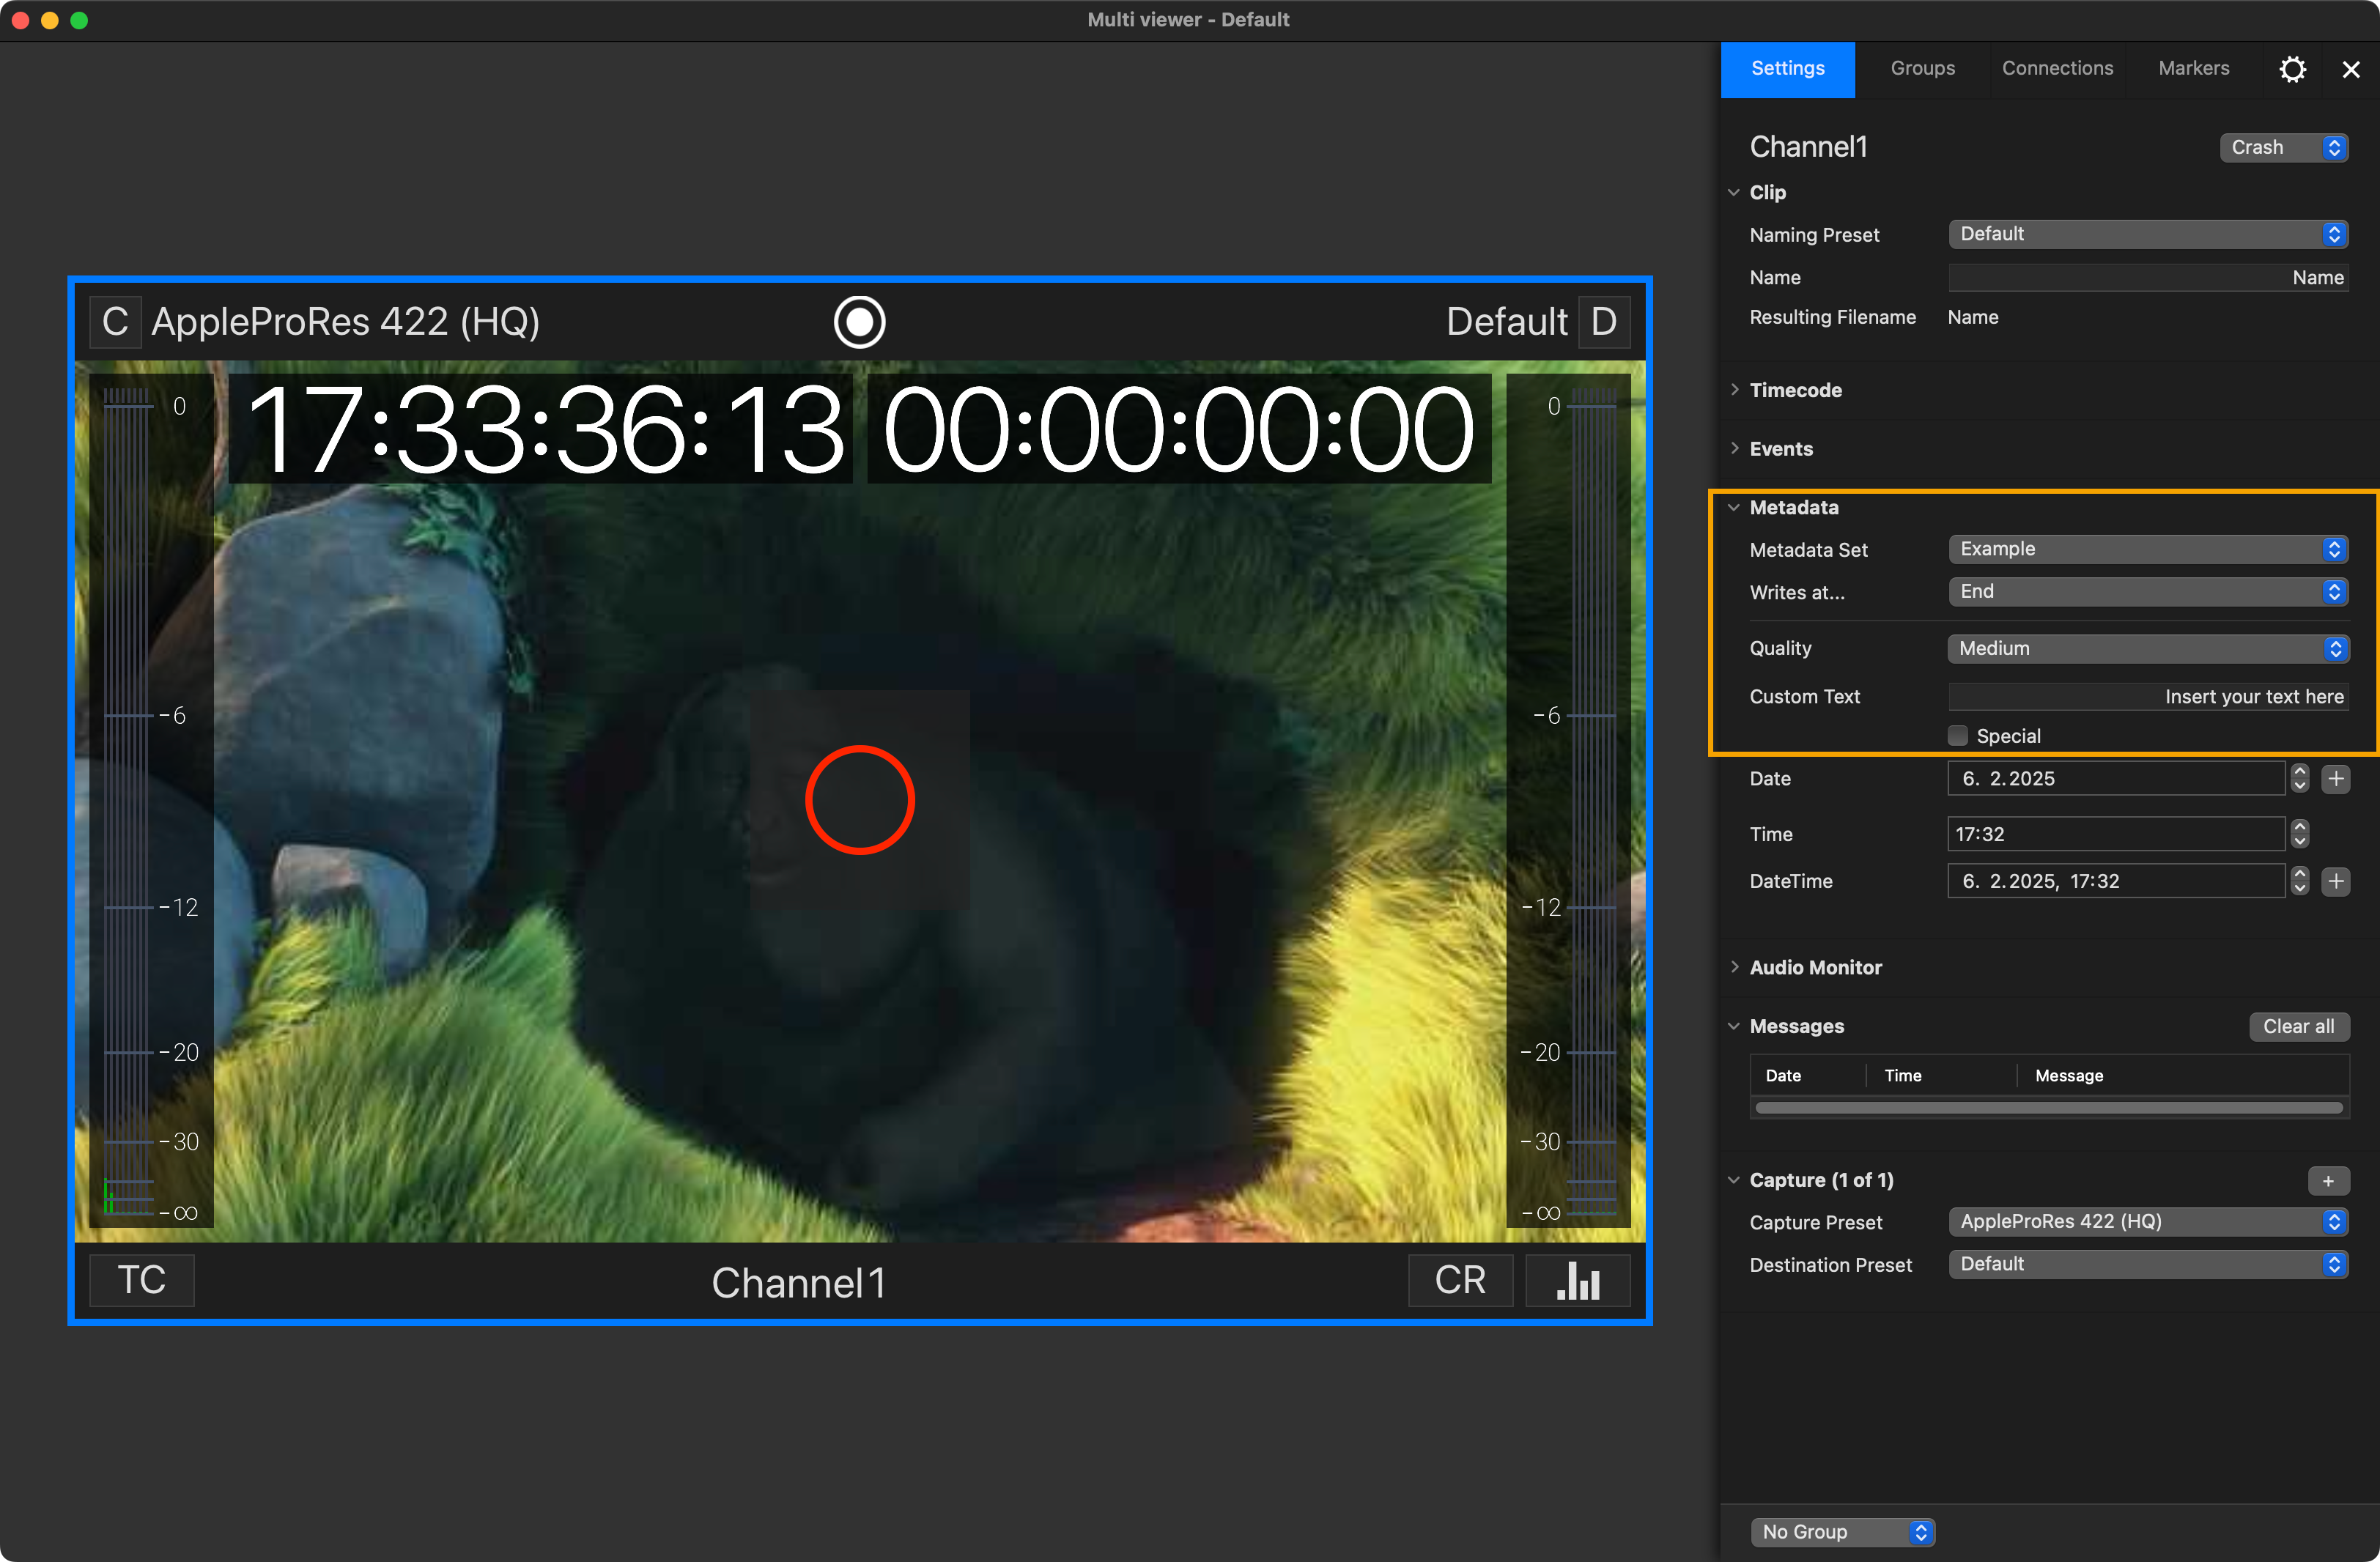Click plus button next to DateTime field

click(x=2336, y=881)
